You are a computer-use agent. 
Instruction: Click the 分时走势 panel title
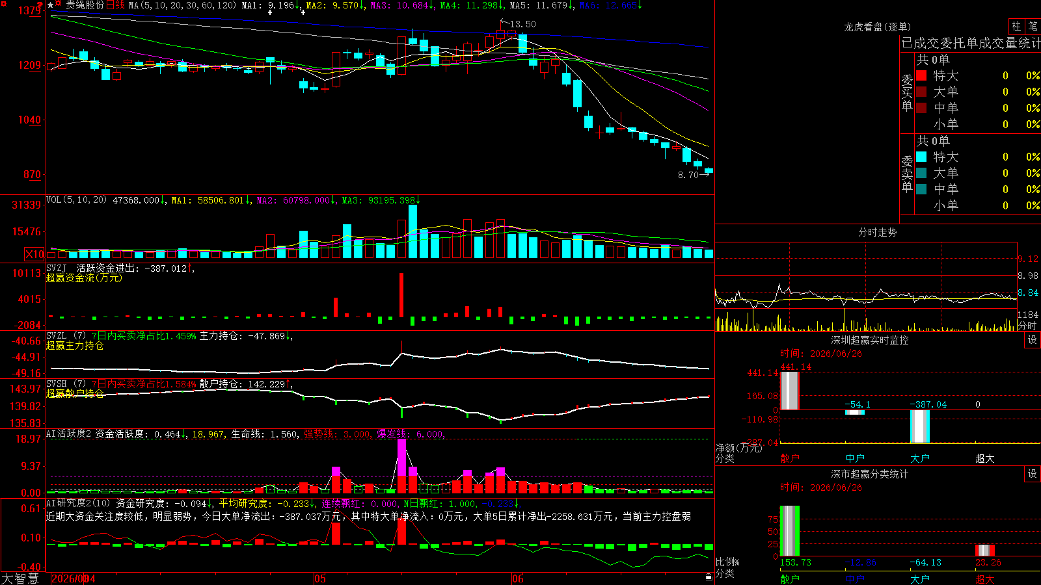tap(877, 232)
